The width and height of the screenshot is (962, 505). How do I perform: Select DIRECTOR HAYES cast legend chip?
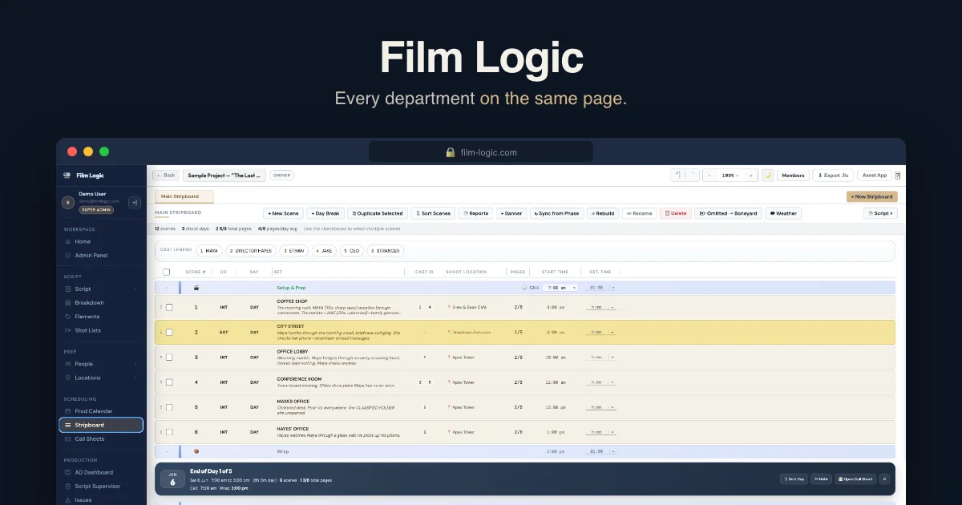tap(250, 251)
